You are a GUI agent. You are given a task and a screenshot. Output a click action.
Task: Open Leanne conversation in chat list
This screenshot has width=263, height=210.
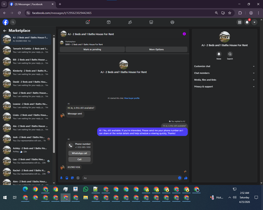click(x=26, y=106)
